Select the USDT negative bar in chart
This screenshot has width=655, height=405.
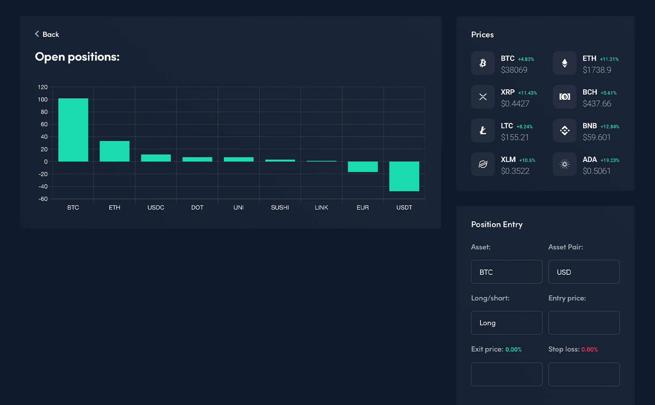pyautogui.click(x=404, y=176)
